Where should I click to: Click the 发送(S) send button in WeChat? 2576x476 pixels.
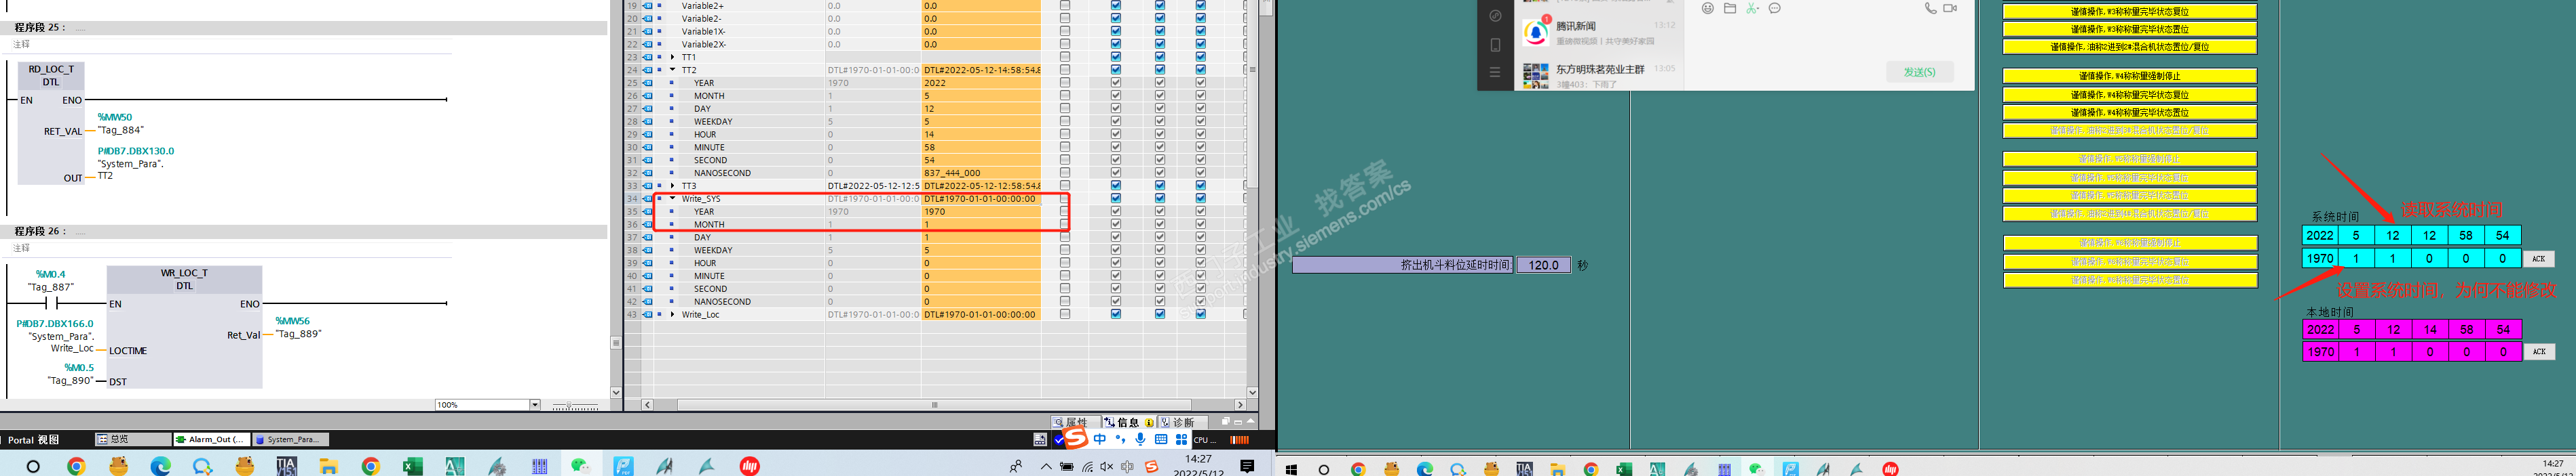(x=1919, y=72)
